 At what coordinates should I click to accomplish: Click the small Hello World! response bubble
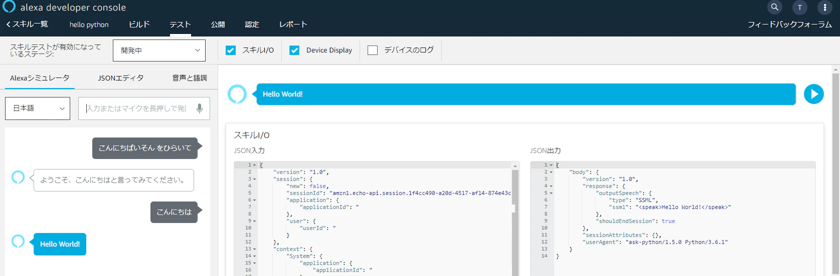60,244
